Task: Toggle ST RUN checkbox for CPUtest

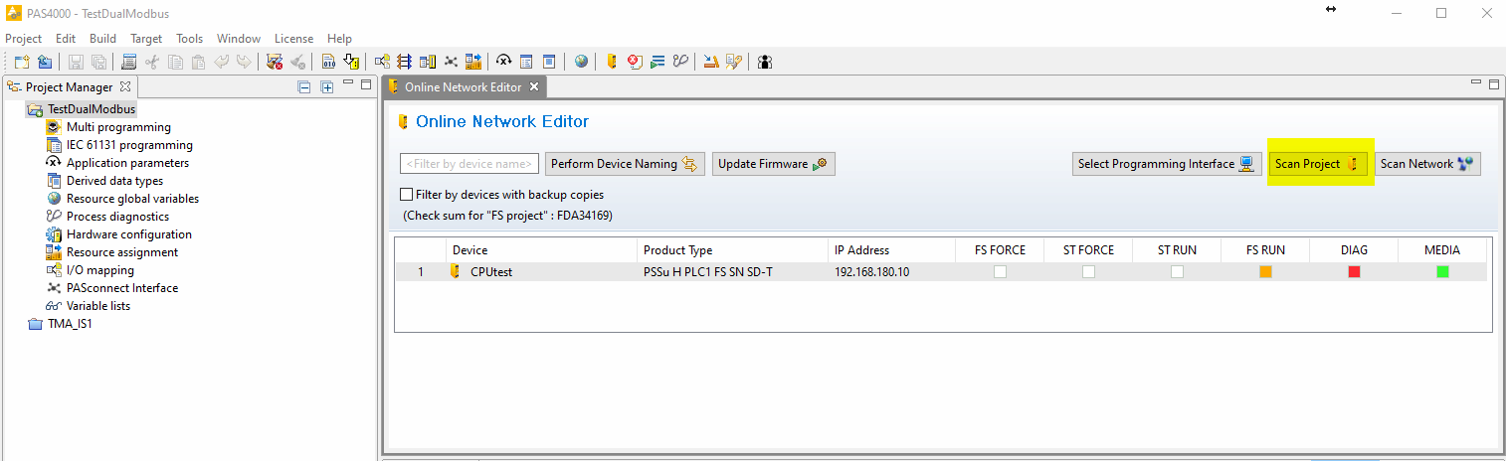Action: coord(1177,271)
